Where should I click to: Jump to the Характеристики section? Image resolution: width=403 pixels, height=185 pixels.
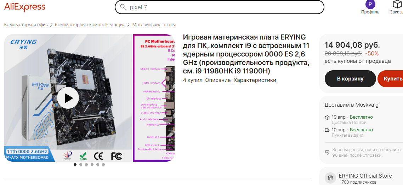click(x=255, y=80)
